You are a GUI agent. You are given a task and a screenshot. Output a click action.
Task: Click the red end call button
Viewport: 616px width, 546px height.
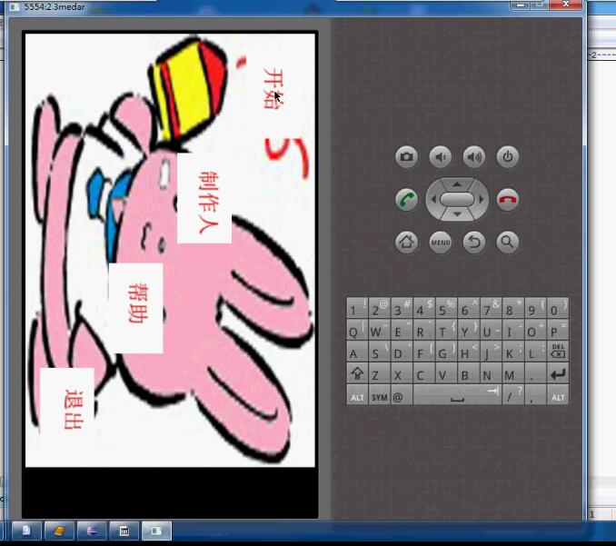(x=508, y=200)
